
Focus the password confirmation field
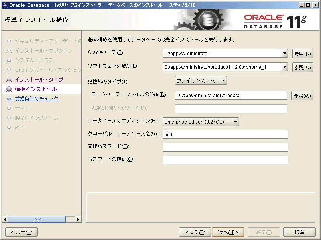(x=225, y=160)
